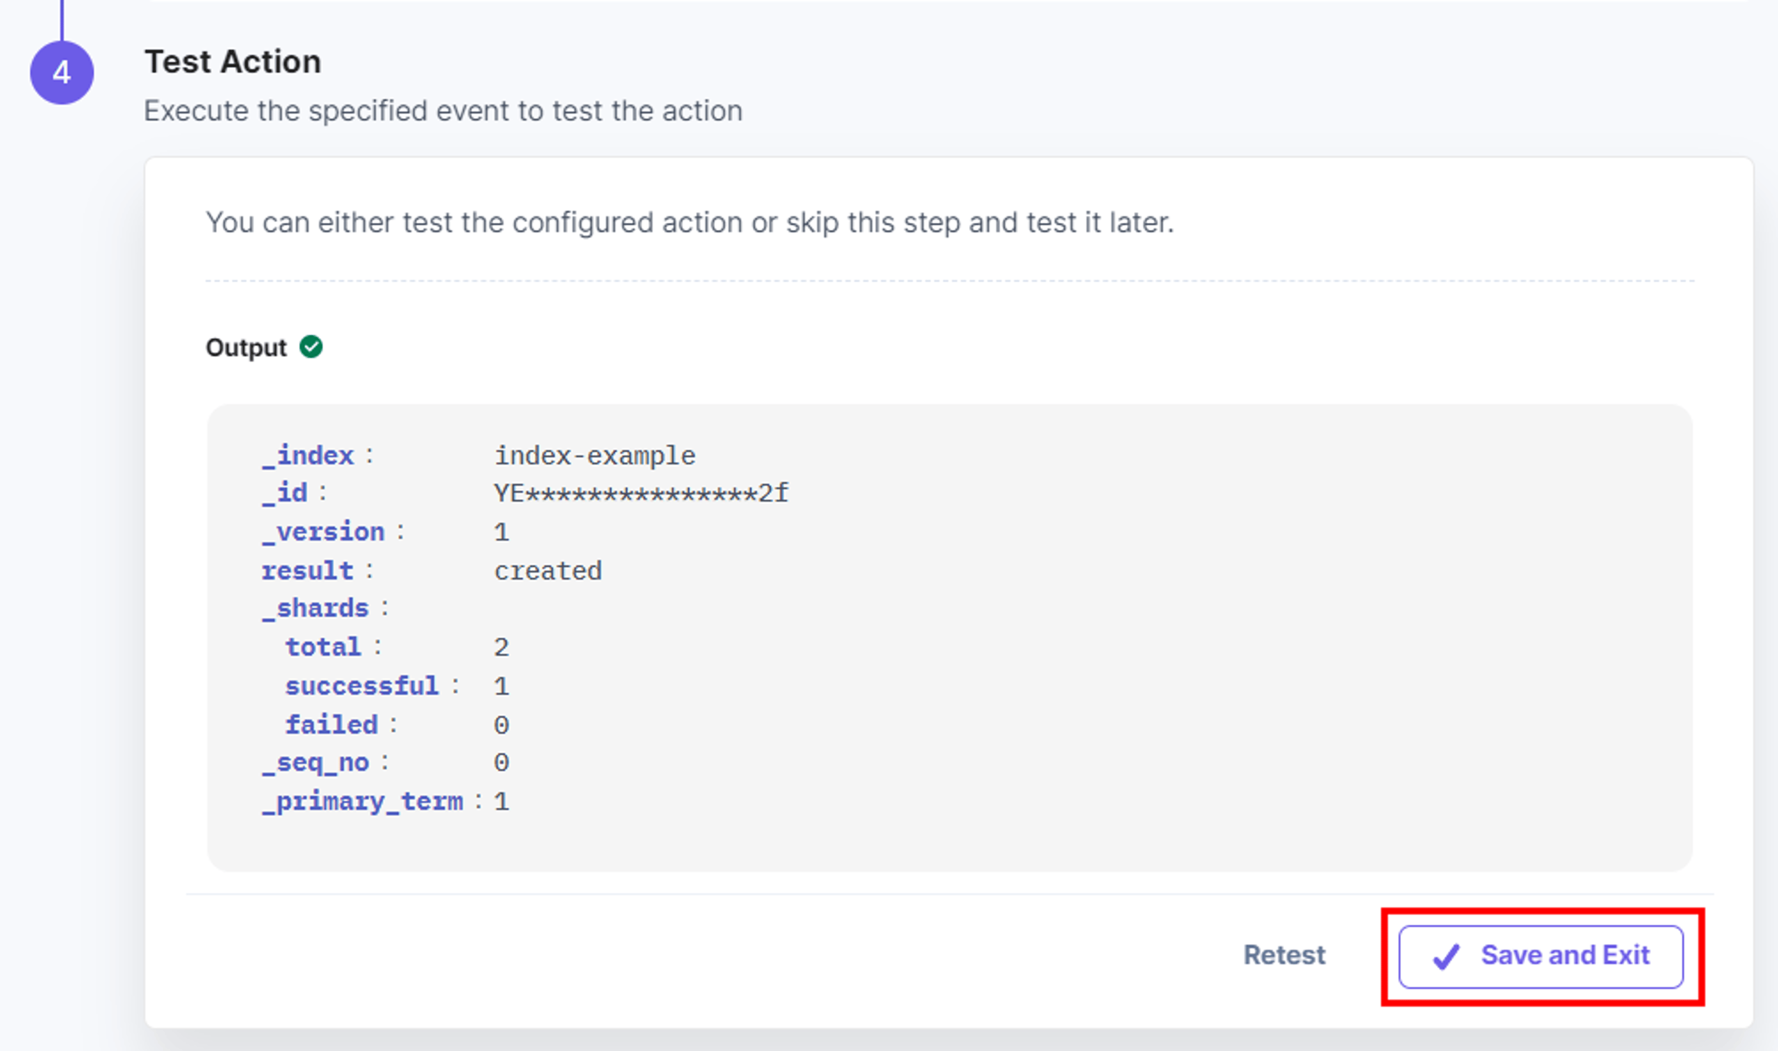Click the text 'Execute the specified event to test the action'

pyautogui.click(x=443, y=111)
